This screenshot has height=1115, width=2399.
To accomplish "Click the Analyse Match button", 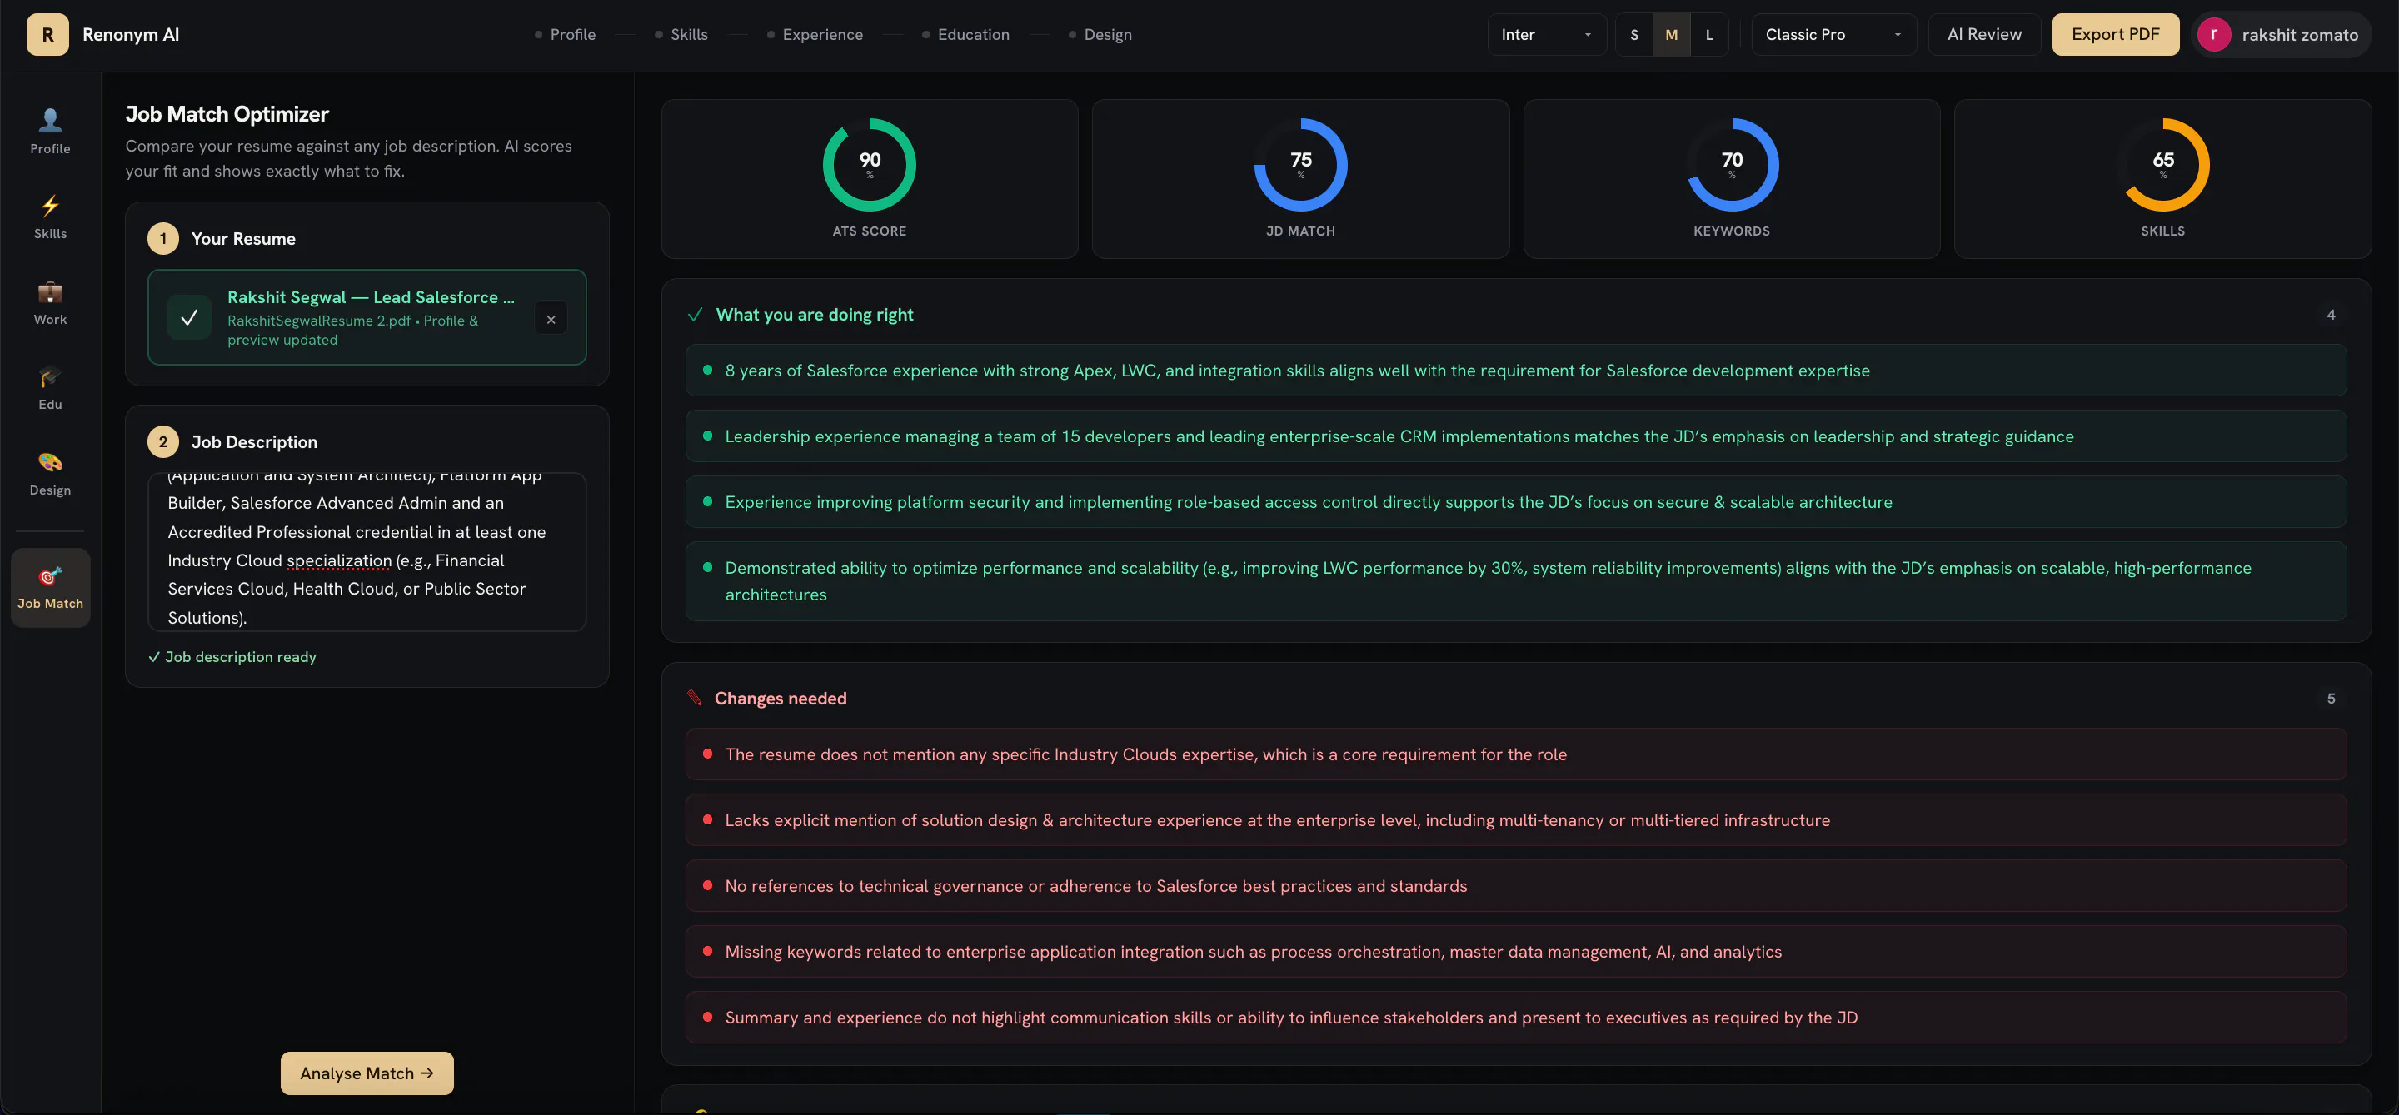I will (367, 1073).
